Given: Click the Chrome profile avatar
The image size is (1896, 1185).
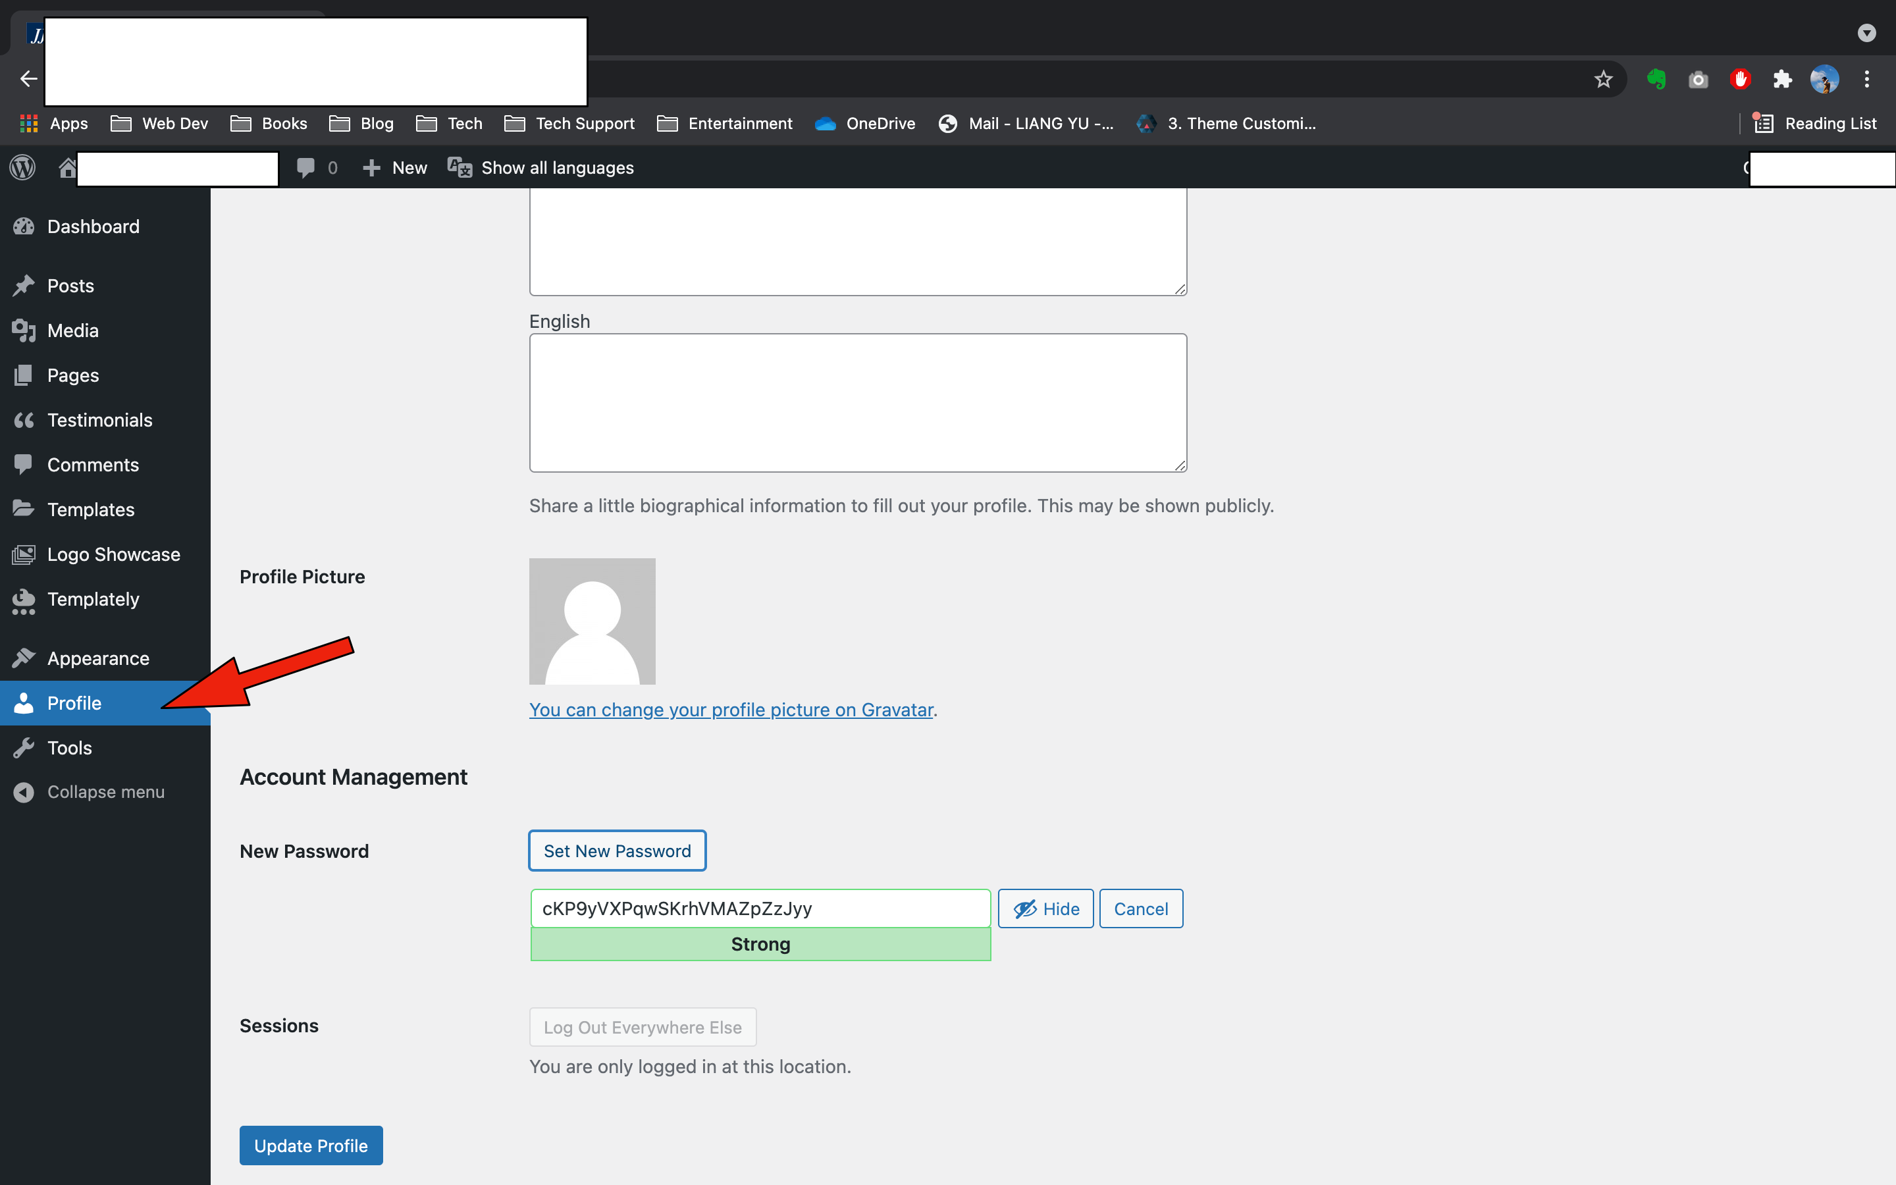Looking at the screenshot, I should click(x=1824, y=79).
